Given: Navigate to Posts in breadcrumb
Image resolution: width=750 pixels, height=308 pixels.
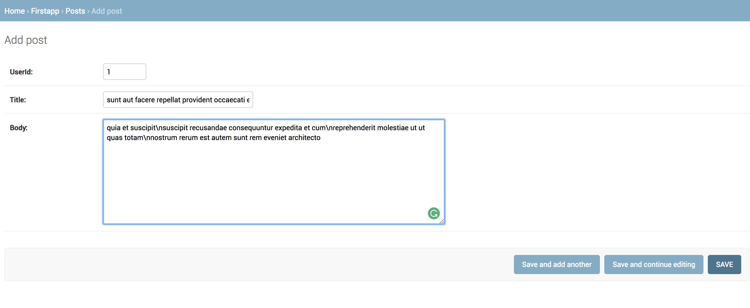Looking at the screenshot, I should (75, 11).
